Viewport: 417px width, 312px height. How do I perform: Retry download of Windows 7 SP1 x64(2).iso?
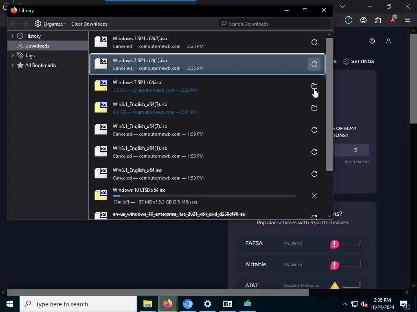point(314,42)
